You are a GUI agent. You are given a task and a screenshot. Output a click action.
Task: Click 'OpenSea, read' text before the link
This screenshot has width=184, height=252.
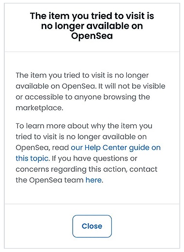click(42, 148)
